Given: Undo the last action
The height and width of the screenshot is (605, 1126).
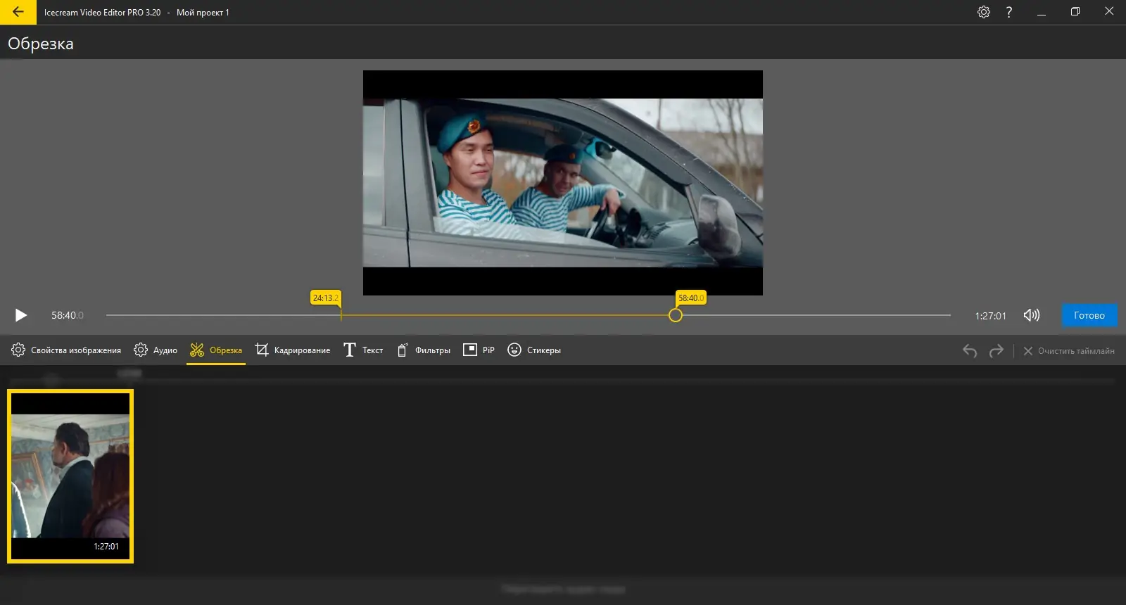Looking at the screenshot, I should (970, 350).
